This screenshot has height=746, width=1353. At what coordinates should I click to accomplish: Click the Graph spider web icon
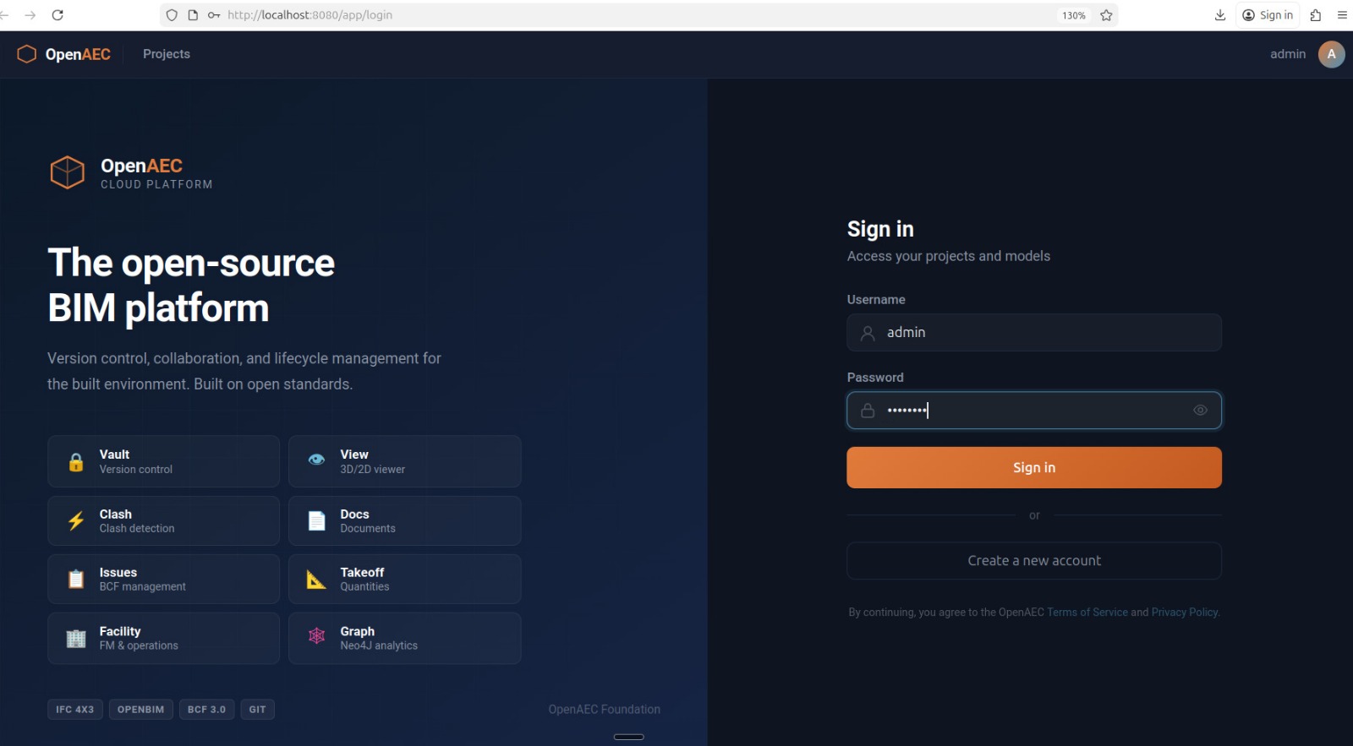(x=316, y=635)
